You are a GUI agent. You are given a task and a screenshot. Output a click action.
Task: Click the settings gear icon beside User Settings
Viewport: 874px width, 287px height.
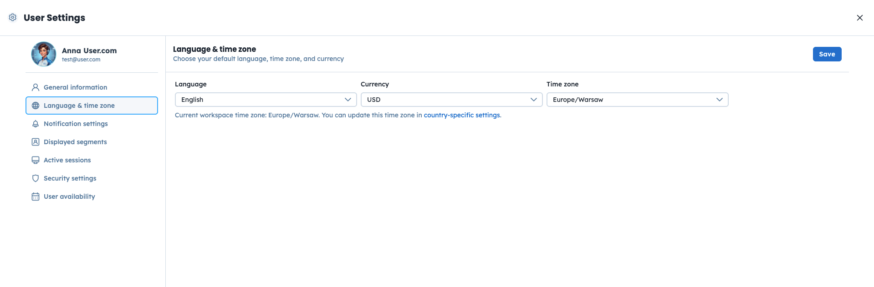point(13,17)
